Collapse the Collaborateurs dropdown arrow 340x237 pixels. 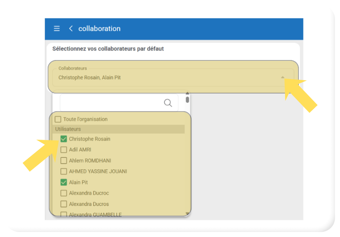coord(283,77)
